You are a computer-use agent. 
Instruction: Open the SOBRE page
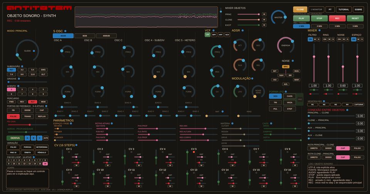click(x=358, y=9)
